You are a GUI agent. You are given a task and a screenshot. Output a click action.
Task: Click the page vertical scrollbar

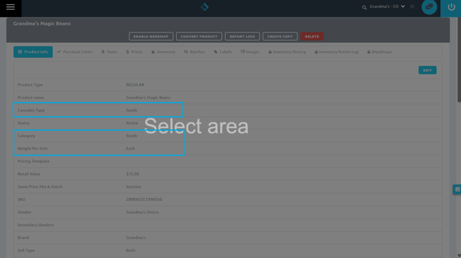tap(459, 60)
